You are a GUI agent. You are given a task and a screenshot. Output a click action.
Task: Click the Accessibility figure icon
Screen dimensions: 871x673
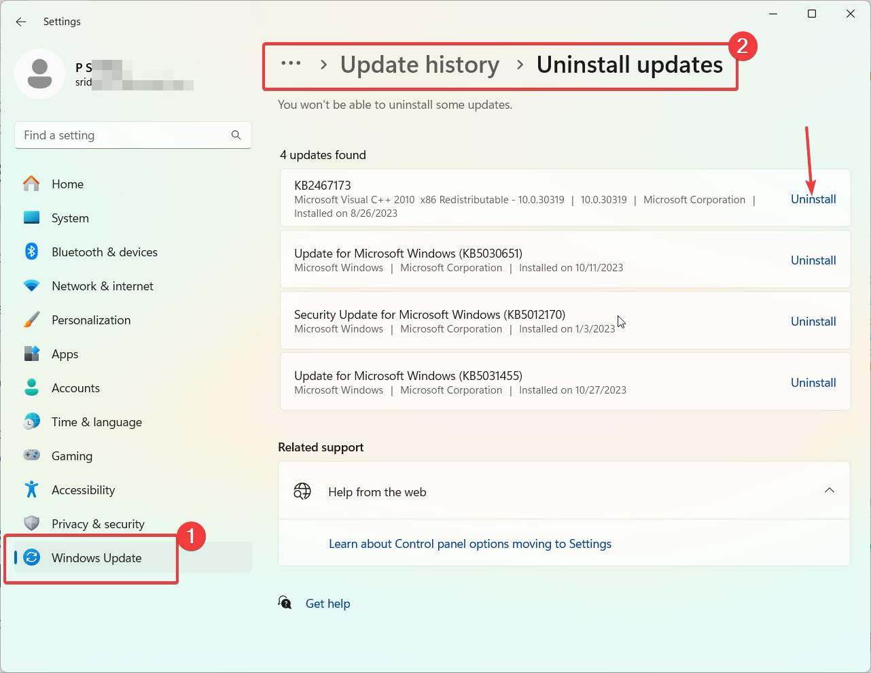(31, 489)
